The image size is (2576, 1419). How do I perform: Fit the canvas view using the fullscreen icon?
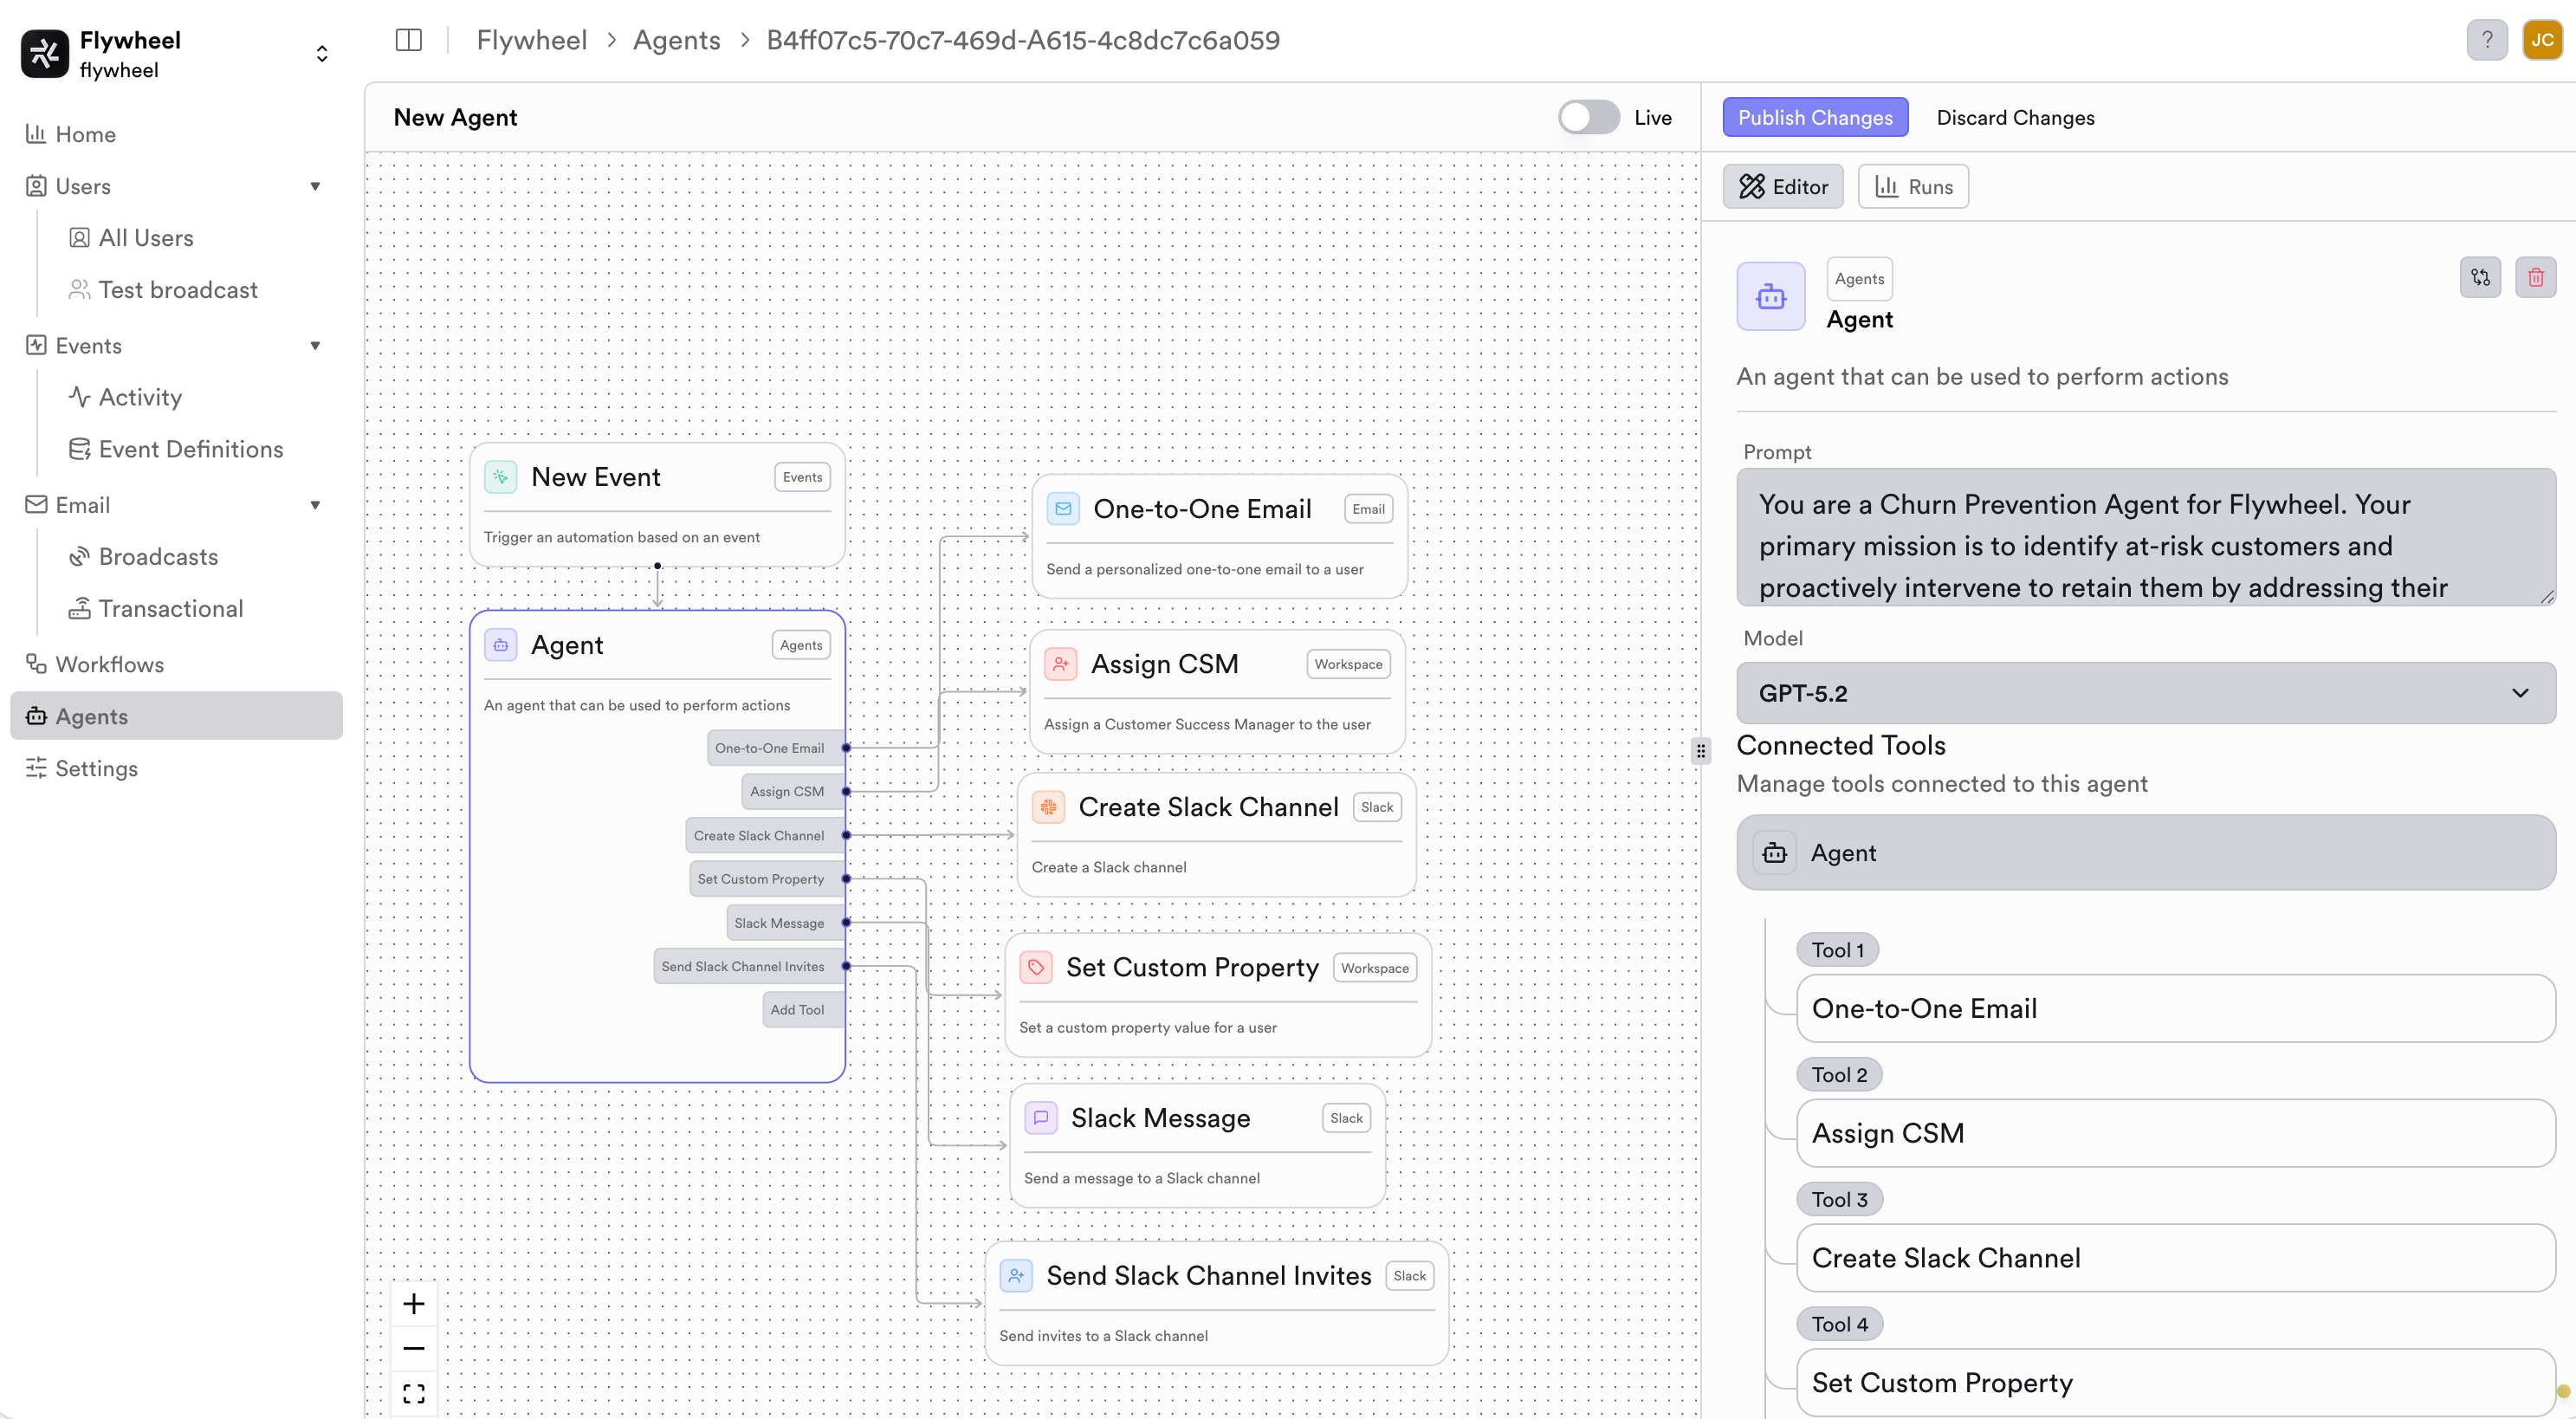tap(413, 1391)
